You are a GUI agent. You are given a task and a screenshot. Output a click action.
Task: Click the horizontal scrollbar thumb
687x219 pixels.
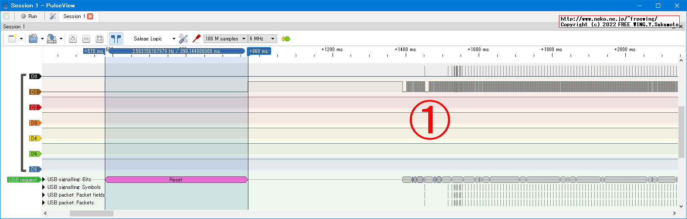click(x=91, y=213)
